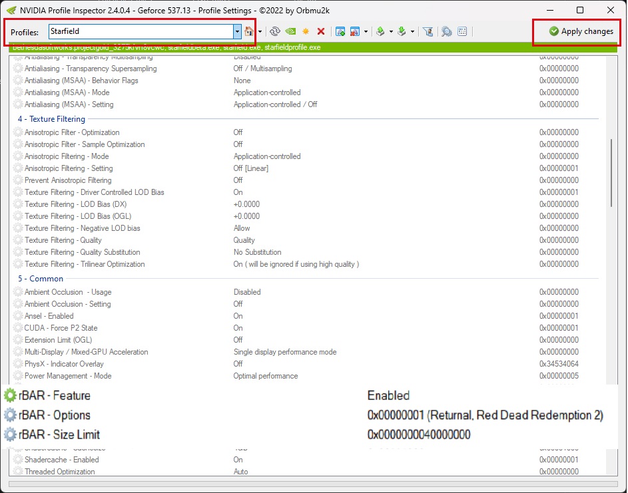Click the 0x34534064 hex value for PhysX
The image size is (628, 493).
click(559, 364)
